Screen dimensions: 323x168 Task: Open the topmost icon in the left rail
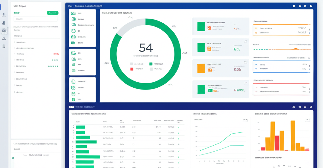point(4,14)
